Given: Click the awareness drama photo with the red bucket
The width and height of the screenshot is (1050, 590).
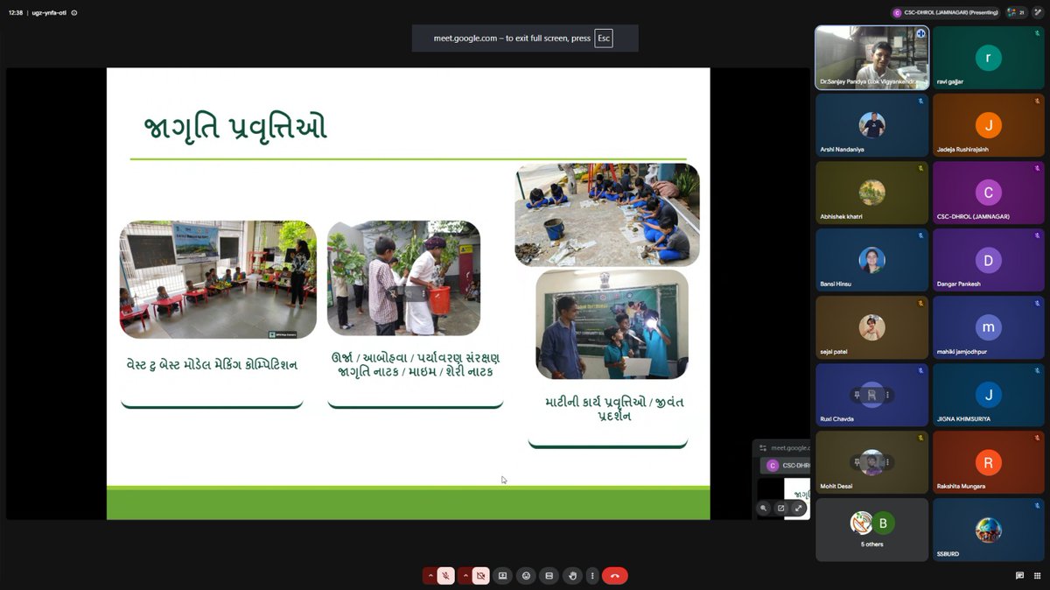Looking at the screenshot, I should coord(403,278).
